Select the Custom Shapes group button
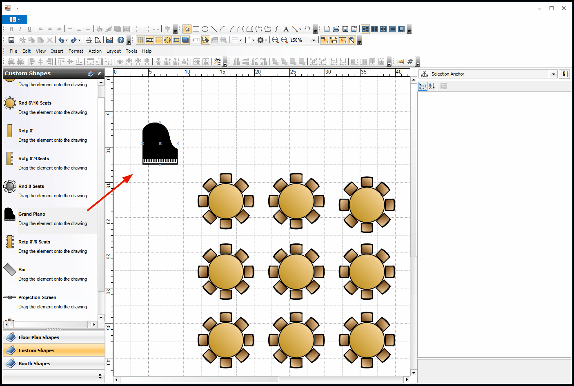This screenshot has height=386, width=574. 54,350
